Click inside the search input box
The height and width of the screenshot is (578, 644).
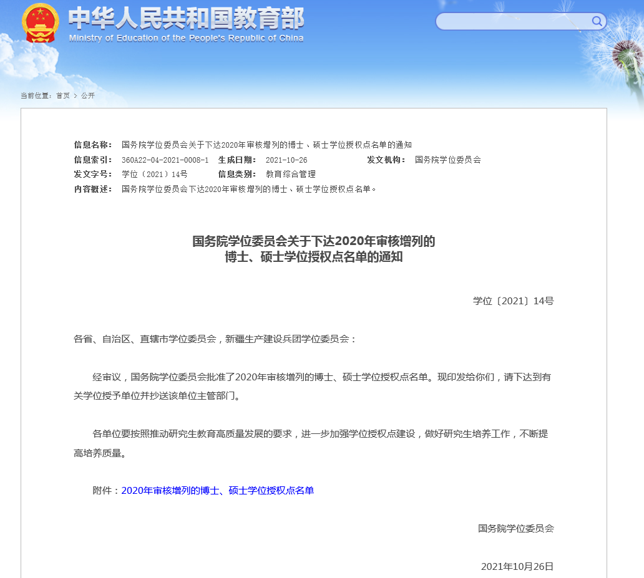513,22
